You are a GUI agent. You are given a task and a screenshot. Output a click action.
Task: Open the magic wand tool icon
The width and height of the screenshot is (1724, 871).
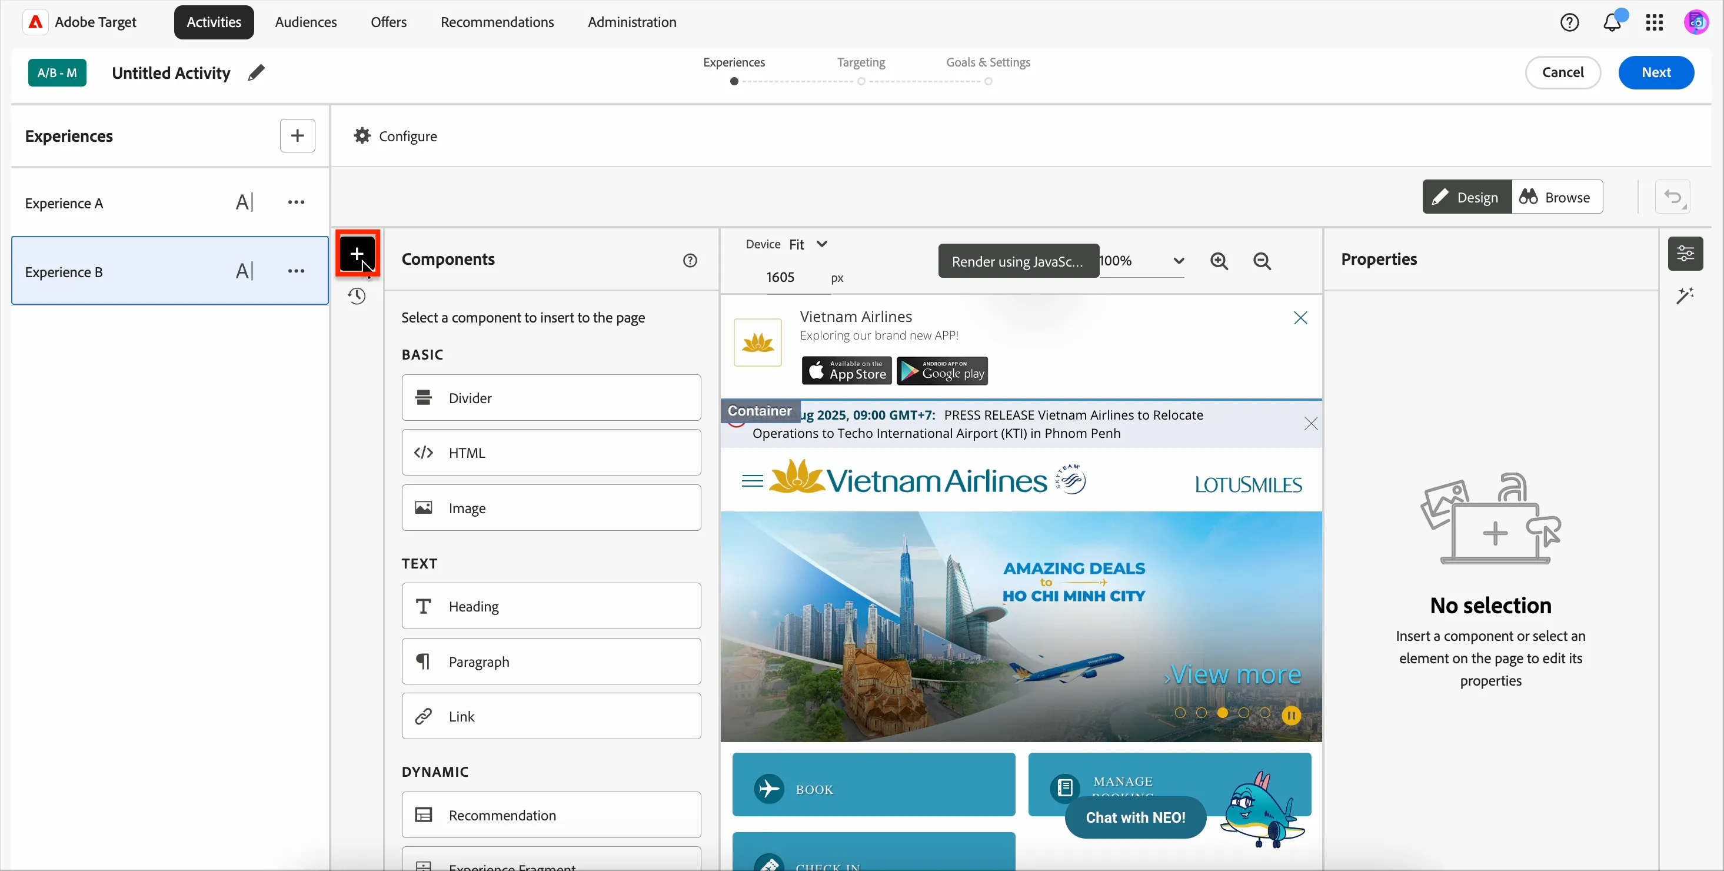tap(1685, 295)
